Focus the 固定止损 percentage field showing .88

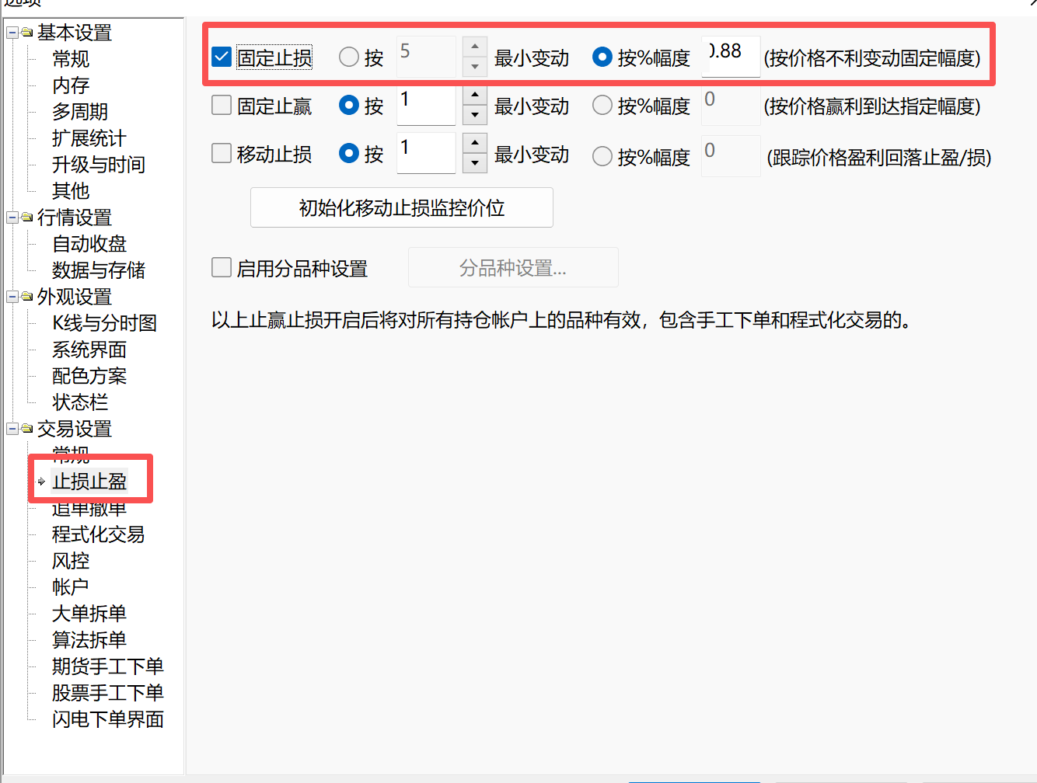[x=731, y=57]
